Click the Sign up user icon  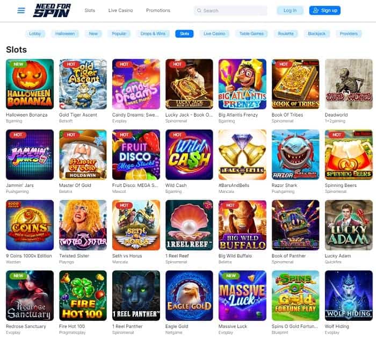[x=316, y=10]
